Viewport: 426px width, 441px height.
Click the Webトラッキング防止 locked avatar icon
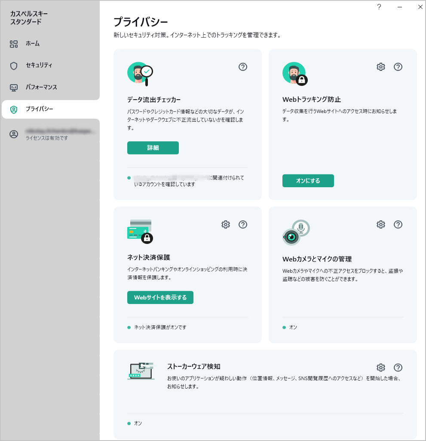point(295,73)
